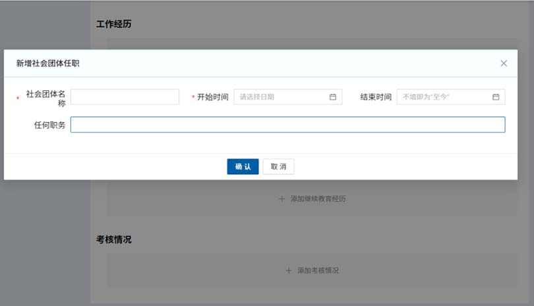Image resolution: width=534 pixels, height=306 pixels.
Task: Click the 任何职务 field label
Action: click(x=50, y=125)
